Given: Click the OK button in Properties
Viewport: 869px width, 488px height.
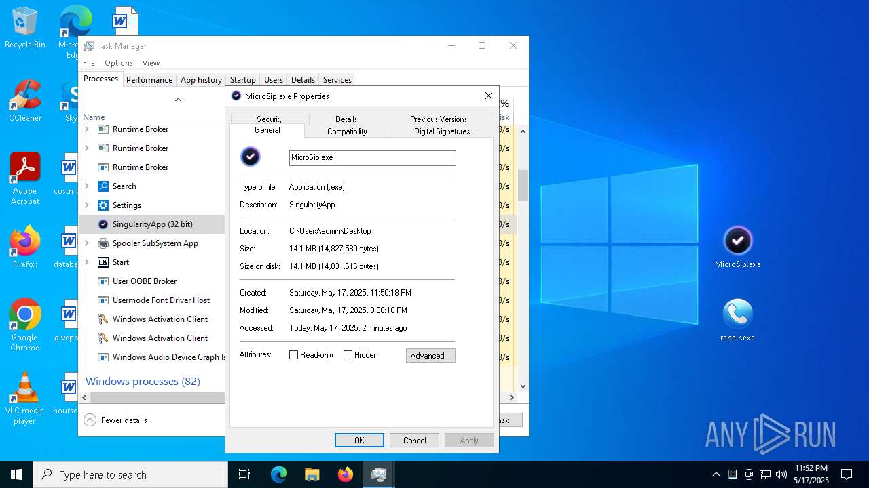Looking at the screenshot, I should tap(359, 441).
